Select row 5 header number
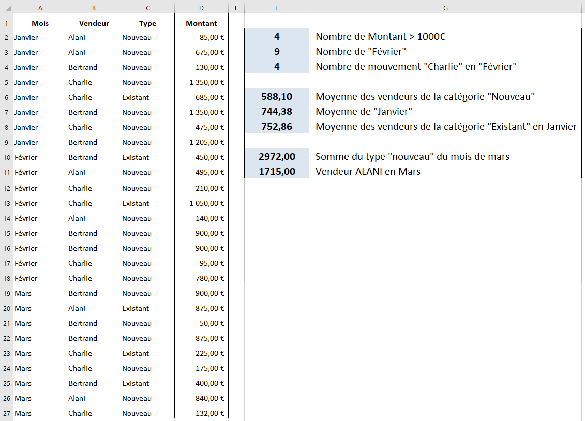585x421 pixels. coord(6,82)
